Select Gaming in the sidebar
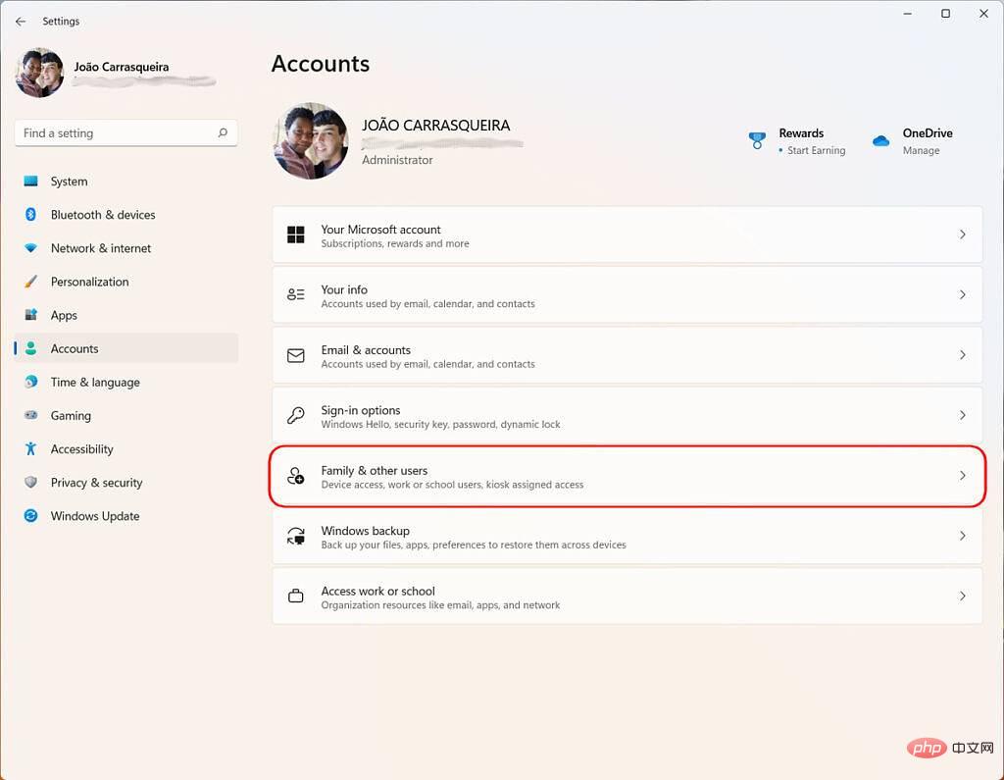The width and height of the screenshot is (1004, 780). 71,416
